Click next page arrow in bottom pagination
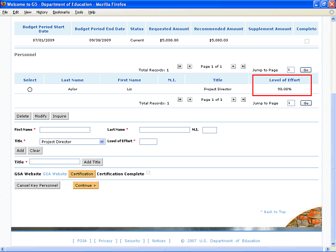Image resolution: width=336 pixels, height=252 pixels. pos(234,100)
